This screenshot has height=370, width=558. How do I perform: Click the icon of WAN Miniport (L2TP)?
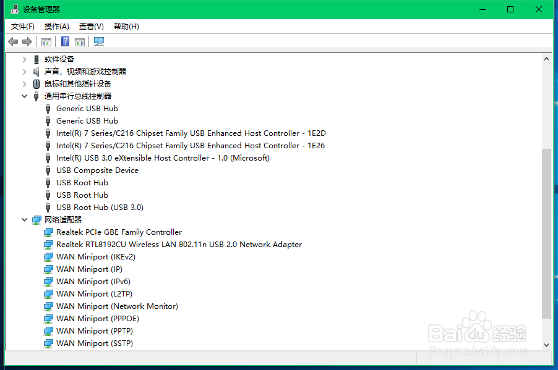click(x=48, y=294)
